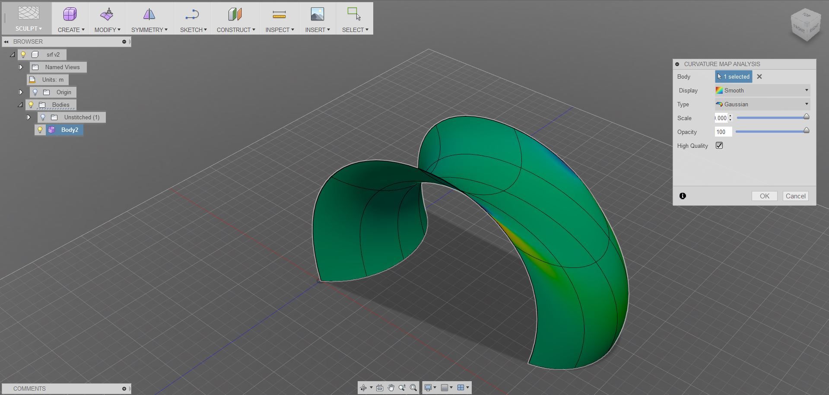Select the Pan hand tool
Image resolution: width=829 pixels, height=395 pixels.
pyautogui.click(x=391, y=388)
